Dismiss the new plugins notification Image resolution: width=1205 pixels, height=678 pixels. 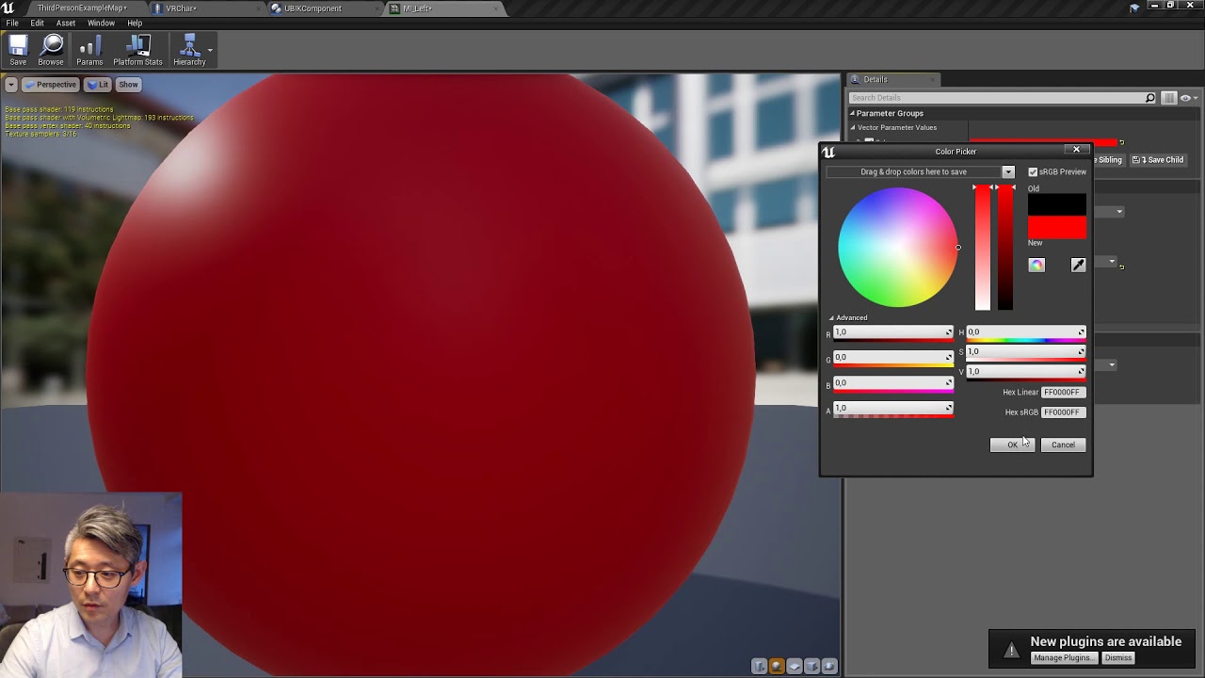(x=1117, y=658)
